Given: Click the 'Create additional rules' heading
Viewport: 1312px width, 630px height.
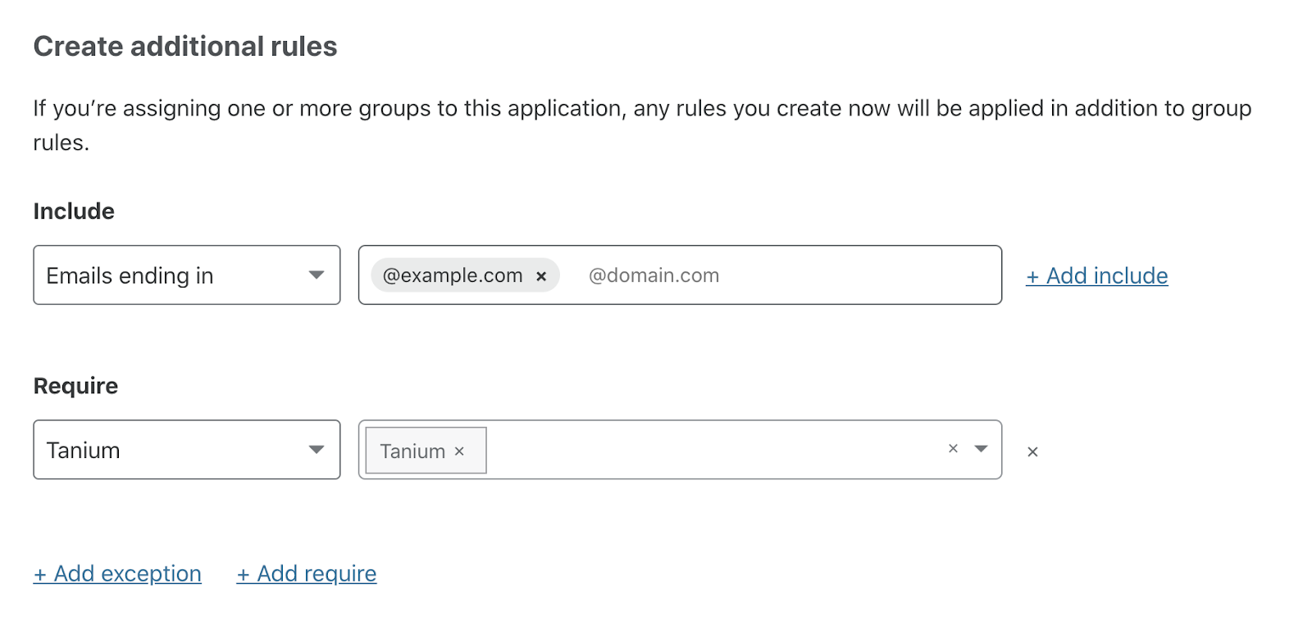Looking at the screenshot, I should click(185, 47).
